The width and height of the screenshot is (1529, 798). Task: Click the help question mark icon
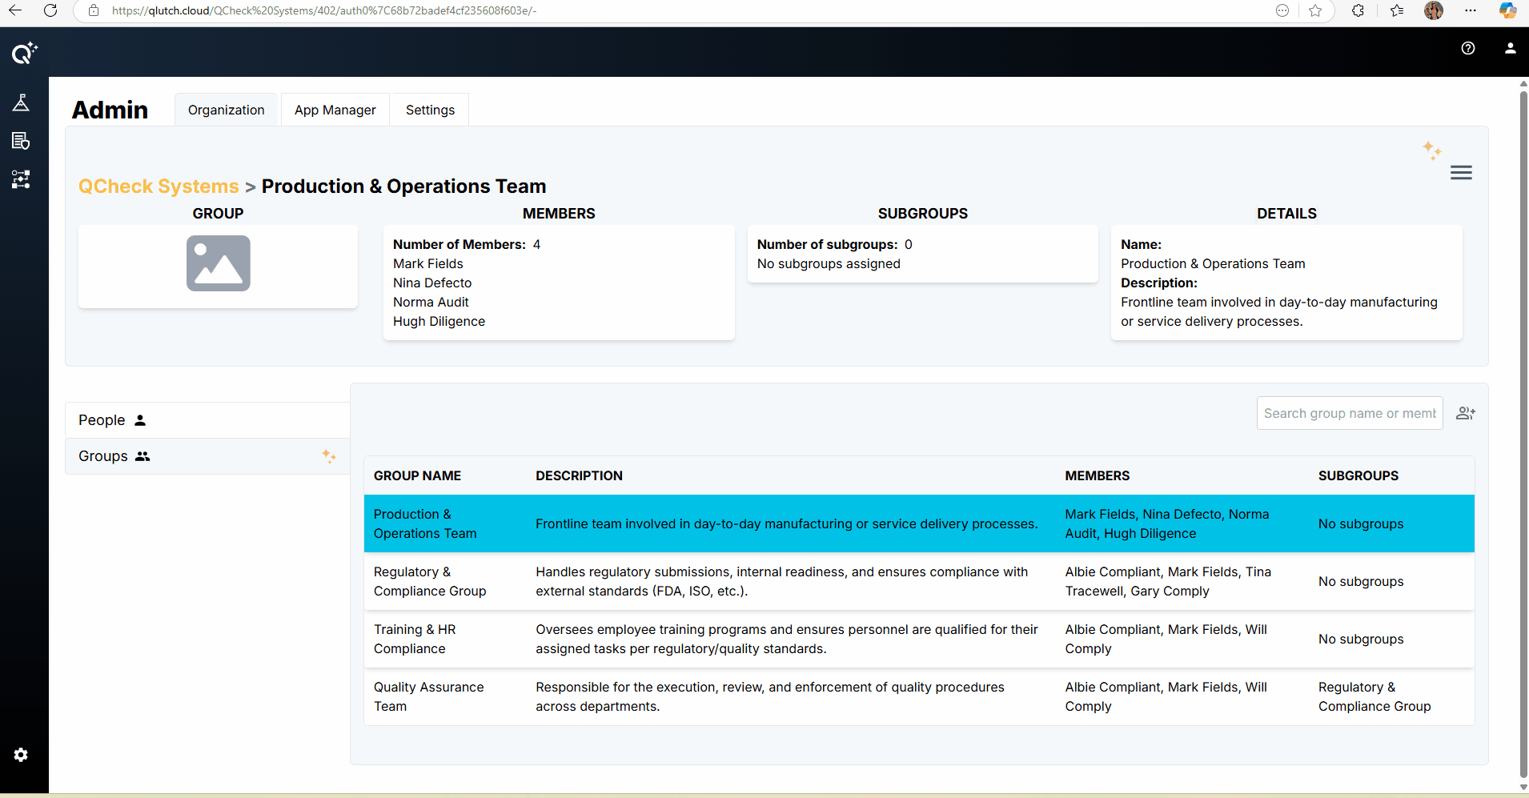pyautogui.click(x=1467, y=48)
